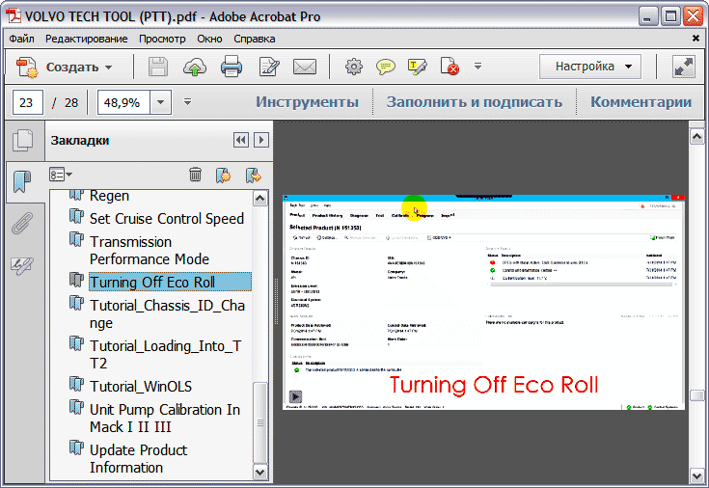Open the zoom percentage dropdown
Image resolution: width=709 pixels, height=488 pixels.
click(160, 102)
